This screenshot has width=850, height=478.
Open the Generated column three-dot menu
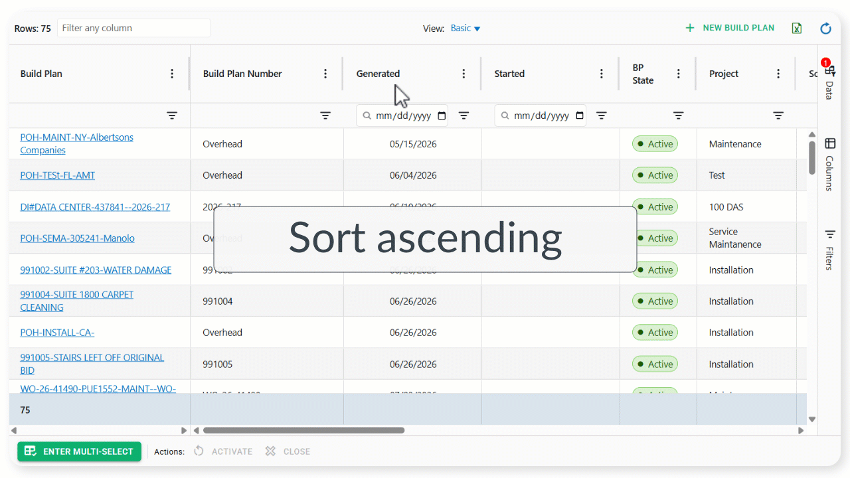tap(464, 74)
